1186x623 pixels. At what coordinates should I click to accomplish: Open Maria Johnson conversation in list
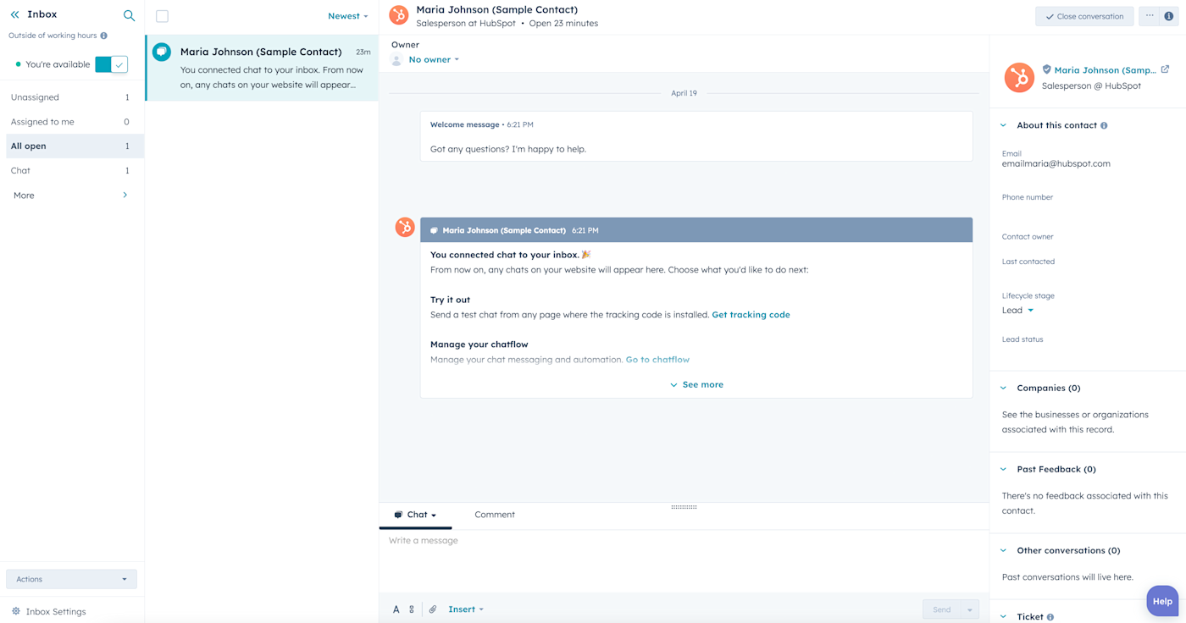pyautogui.click(x=262, y=68)
